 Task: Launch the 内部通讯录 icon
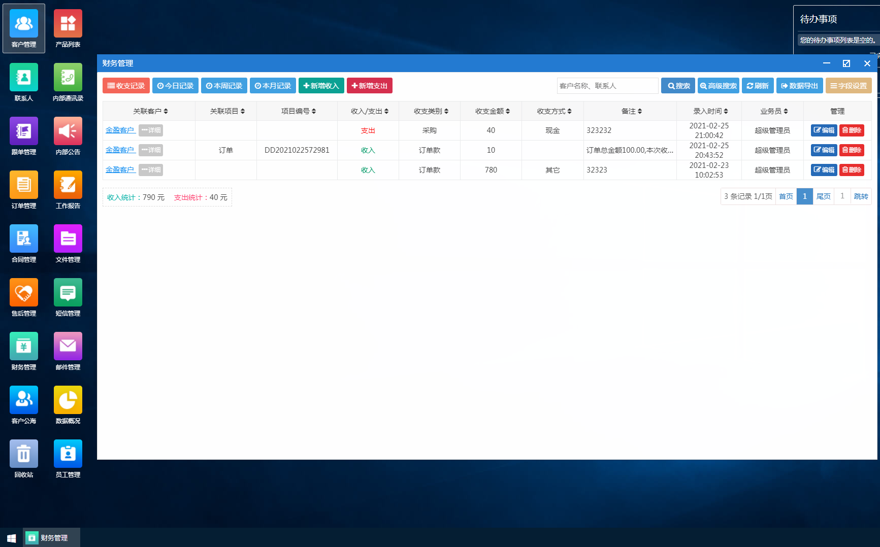[68, 82]
